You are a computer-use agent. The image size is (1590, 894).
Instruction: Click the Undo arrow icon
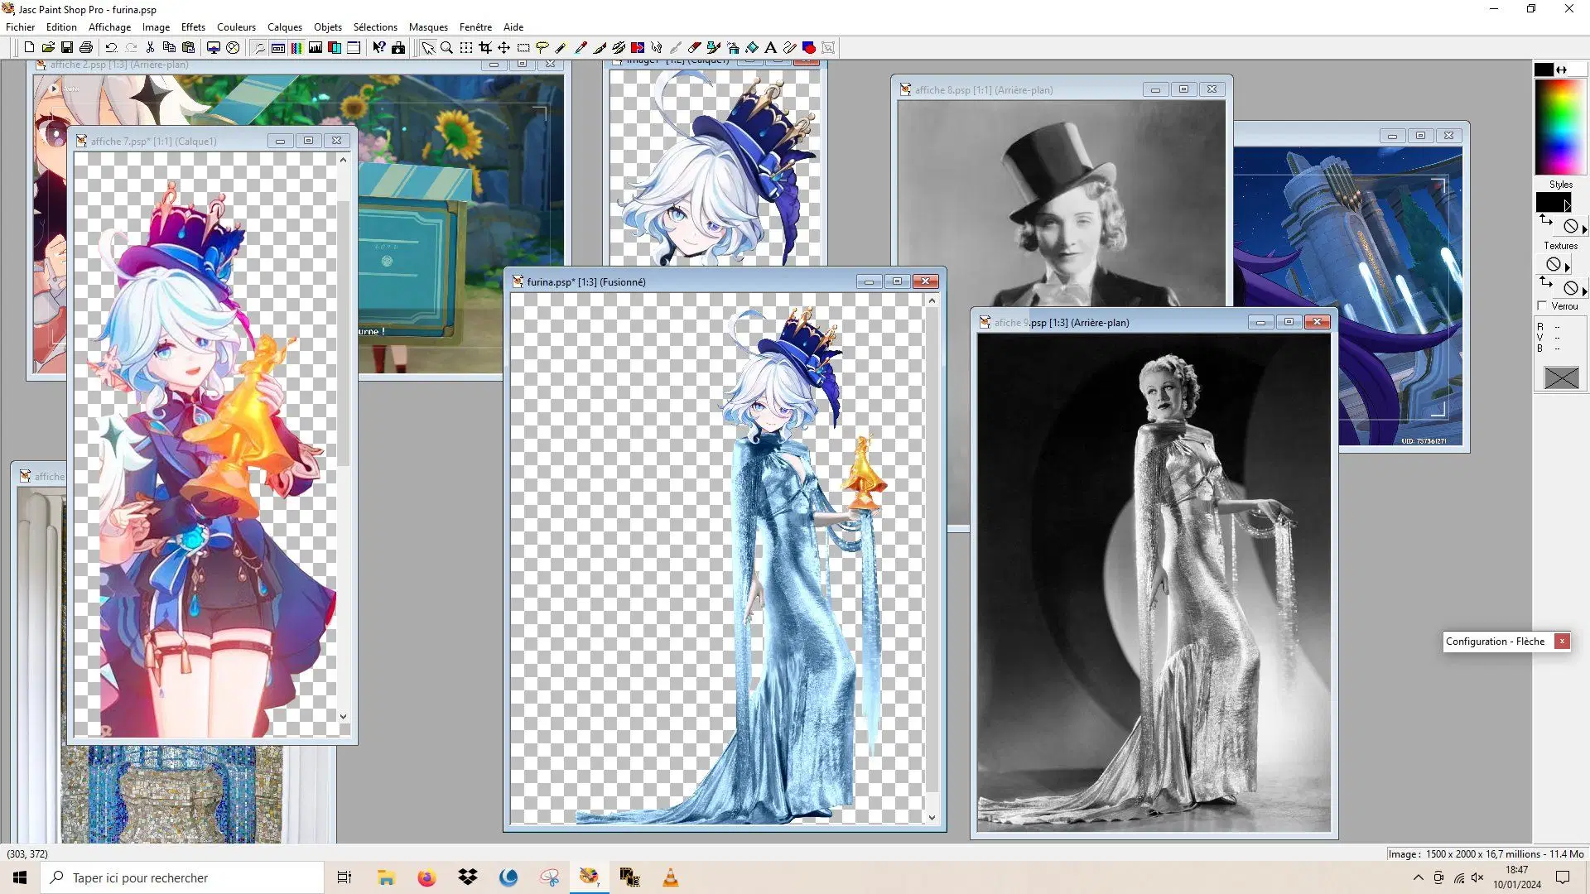pos(111,48)
